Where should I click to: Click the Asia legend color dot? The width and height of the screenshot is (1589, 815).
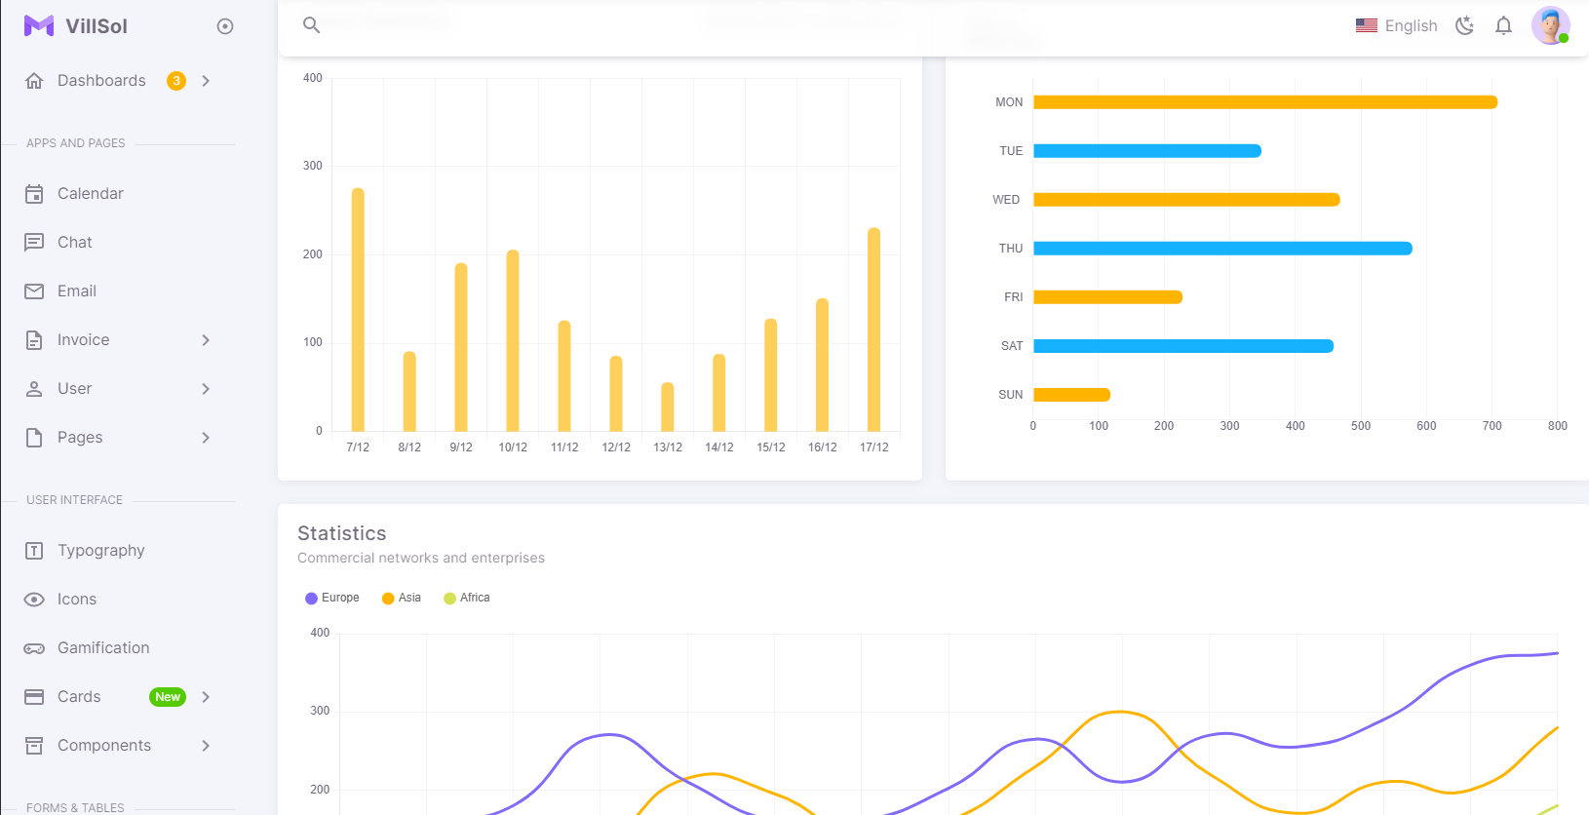click(388, 599)
